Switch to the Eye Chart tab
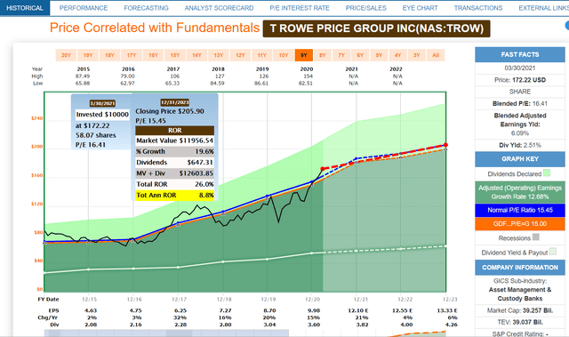Viewport: 569px width, 337px height. [420, 8]
